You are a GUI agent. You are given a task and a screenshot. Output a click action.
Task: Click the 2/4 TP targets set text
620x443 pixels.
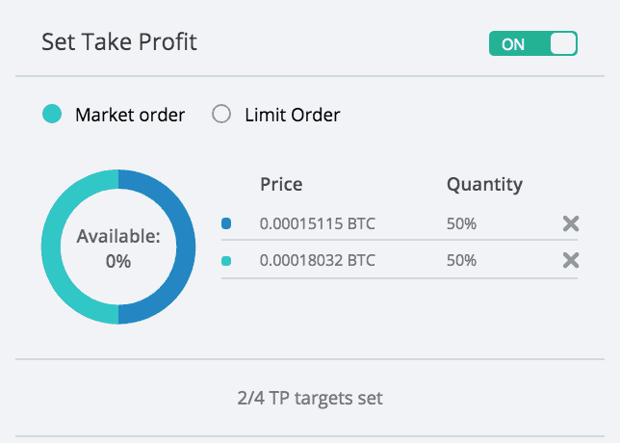(x=310, y=398)
